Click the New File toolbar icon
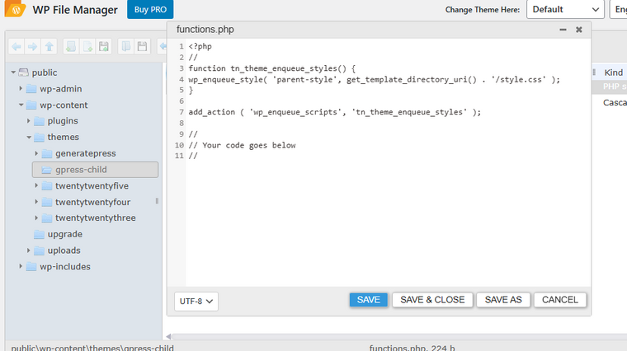Screen dimensions: 627x351 tap(87, 47)
